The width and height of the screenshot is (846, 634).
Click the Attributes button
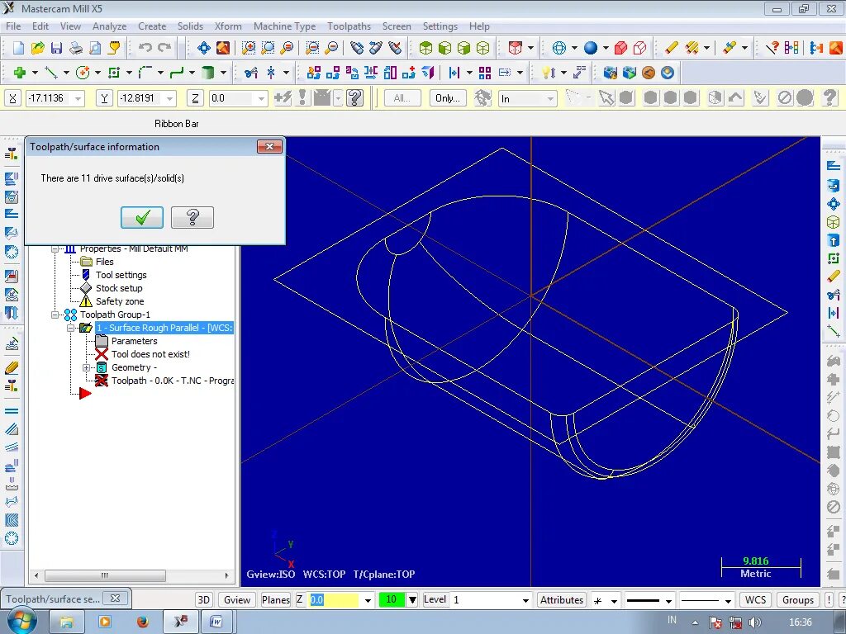tap(562, 599)
